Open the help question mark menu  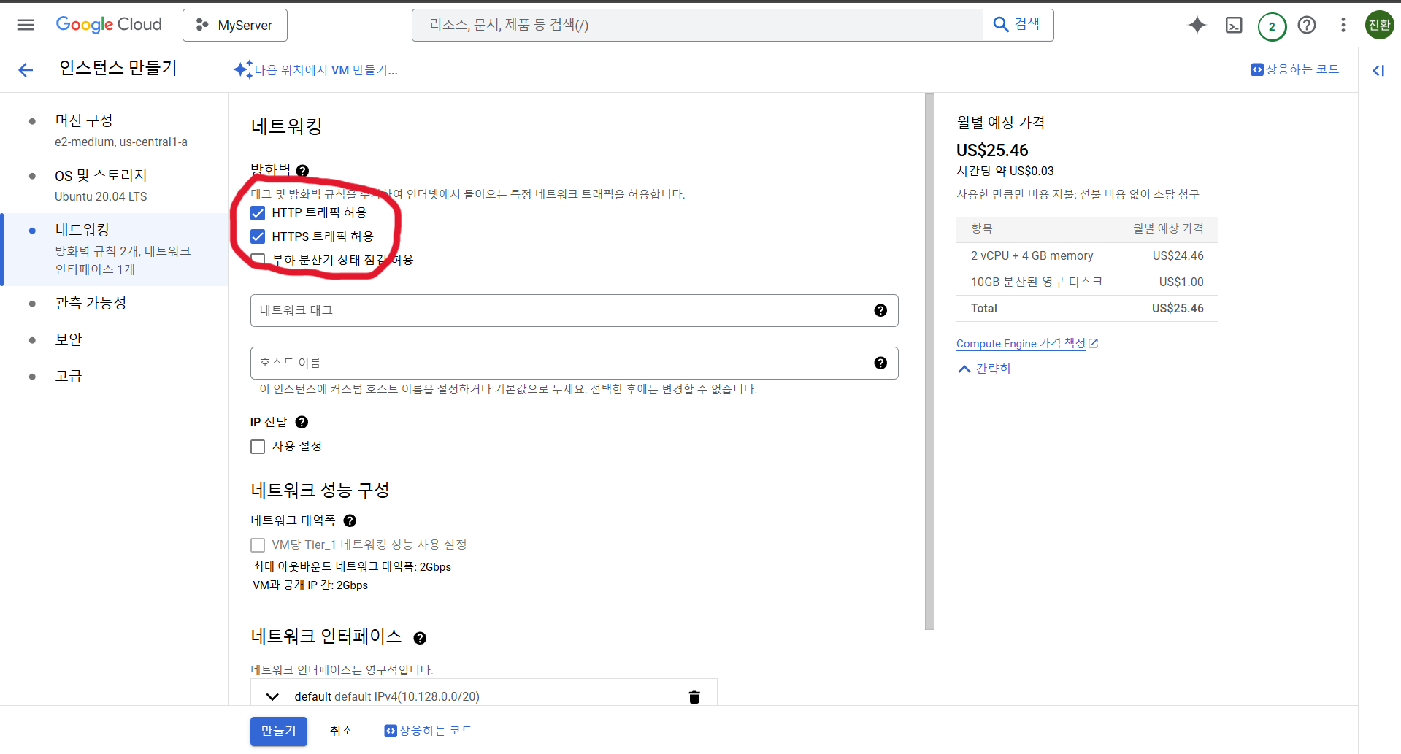tap(1306, 26)
